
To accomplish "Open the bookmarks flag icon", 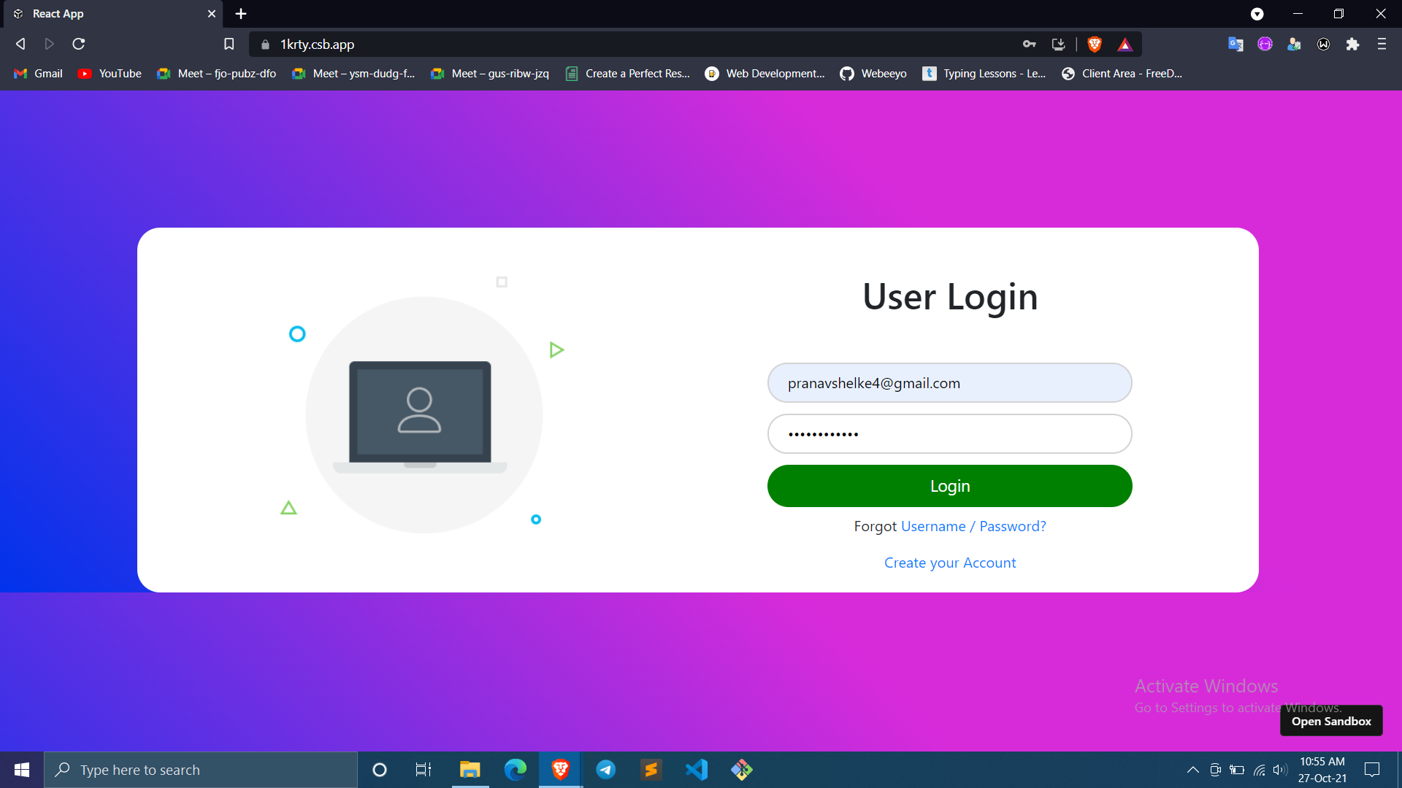I will point(229,44).
